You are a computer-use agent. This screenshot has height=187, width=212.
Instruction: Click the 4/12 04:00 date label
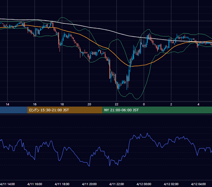point(198,184)
